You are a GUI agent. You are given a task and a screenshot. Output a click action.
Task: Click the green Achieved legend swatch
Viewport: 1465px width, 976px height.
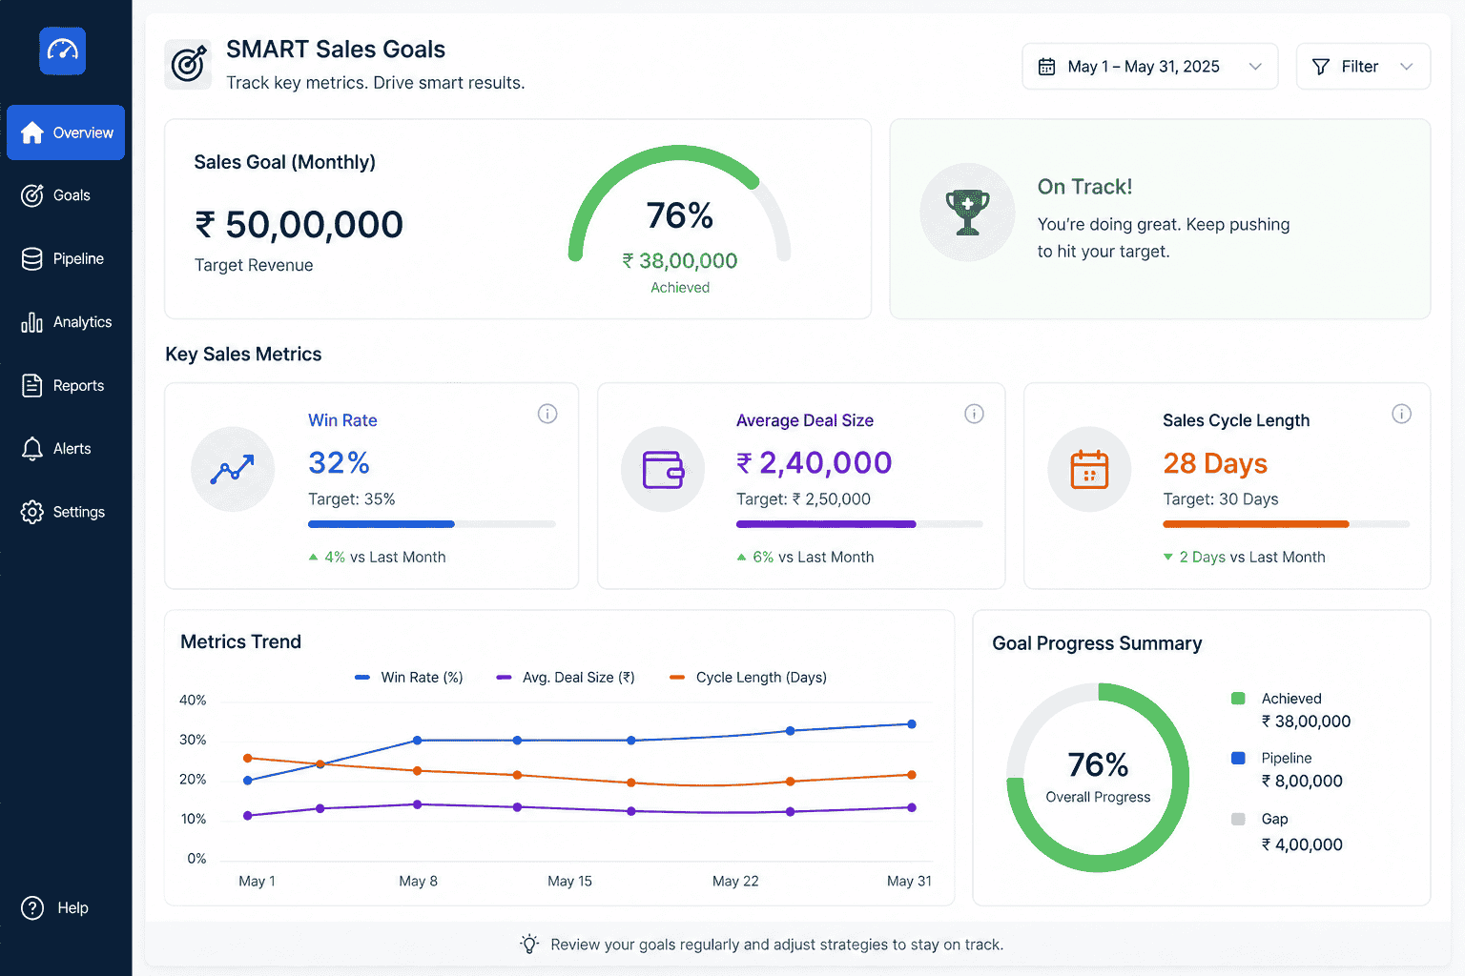[1238, 699]
